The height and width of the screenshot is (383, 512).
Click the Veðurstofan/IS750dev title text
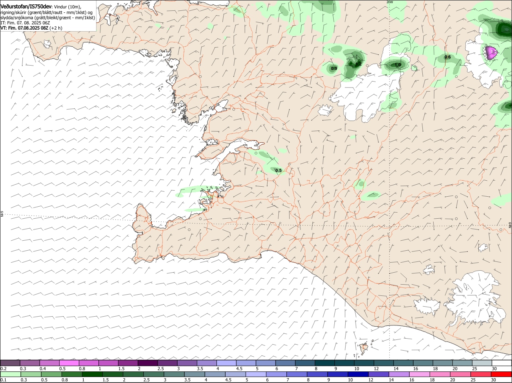coord(26,6)
